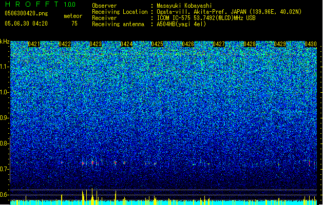
Task: Select location text Ogata-vill. Akita-Pref. JAPAN
Action: coord(201,12)
